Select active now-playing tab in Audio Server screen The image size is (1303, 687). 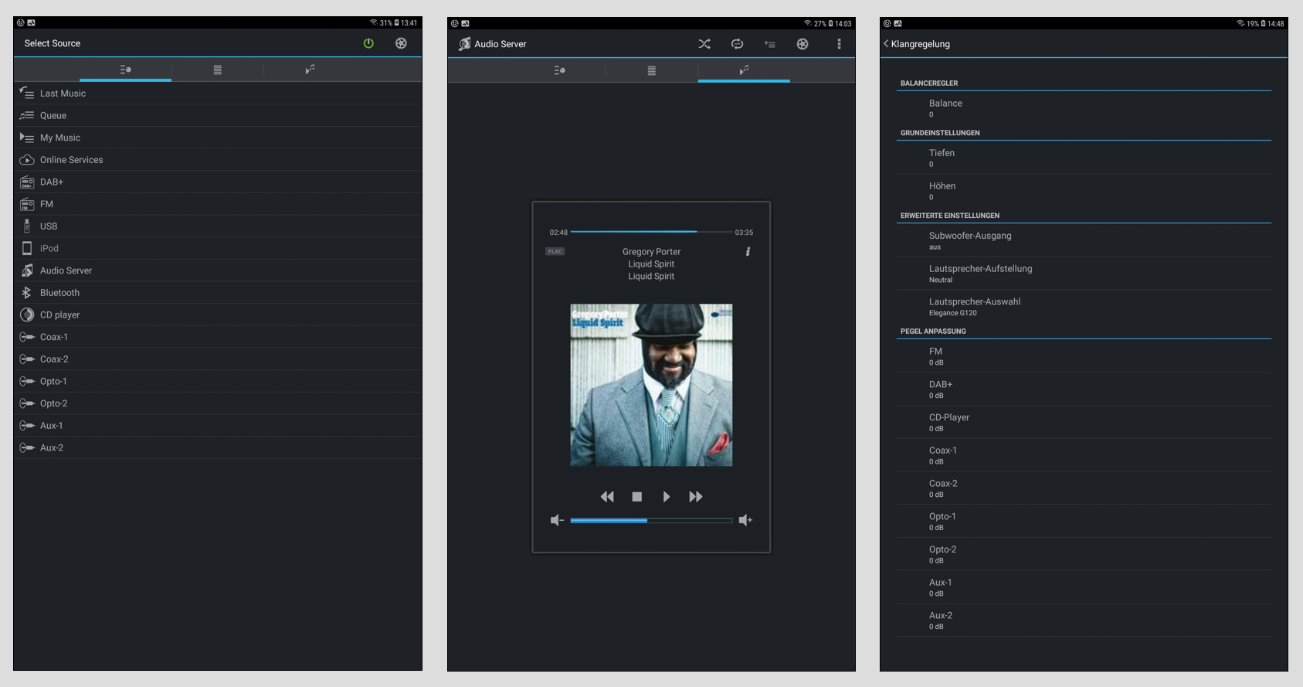click(x=744, y=70)
